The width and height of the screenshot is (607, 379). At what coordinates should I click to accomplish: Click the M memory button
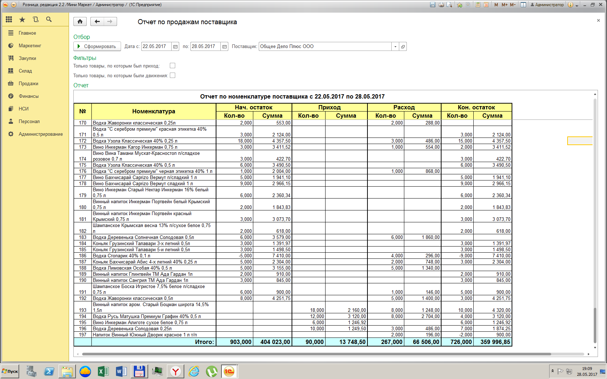496,5
